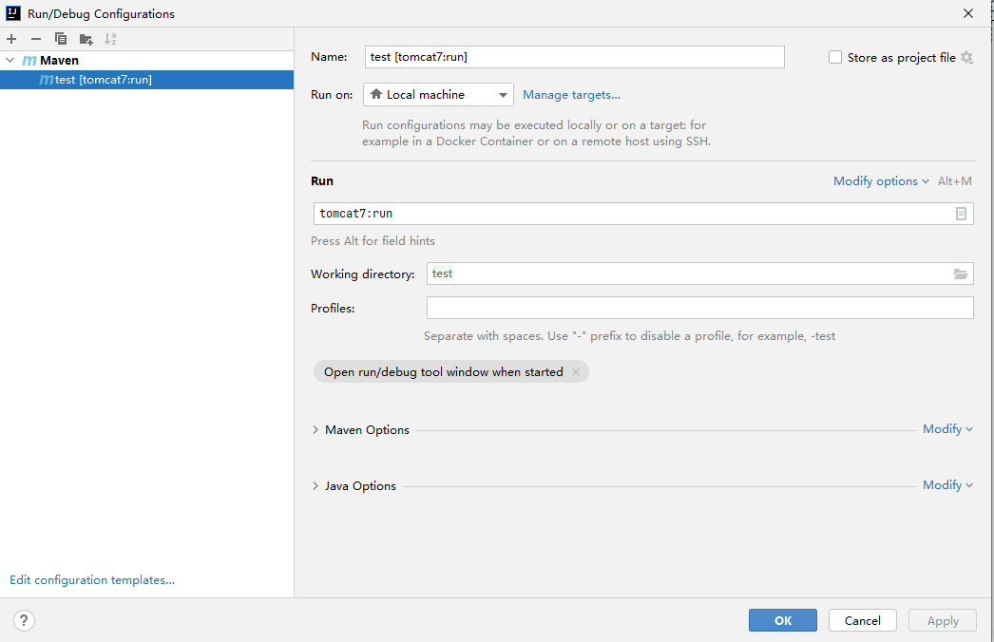Click the expand icon in the tomcat7:run command field

tap(961, 214)
